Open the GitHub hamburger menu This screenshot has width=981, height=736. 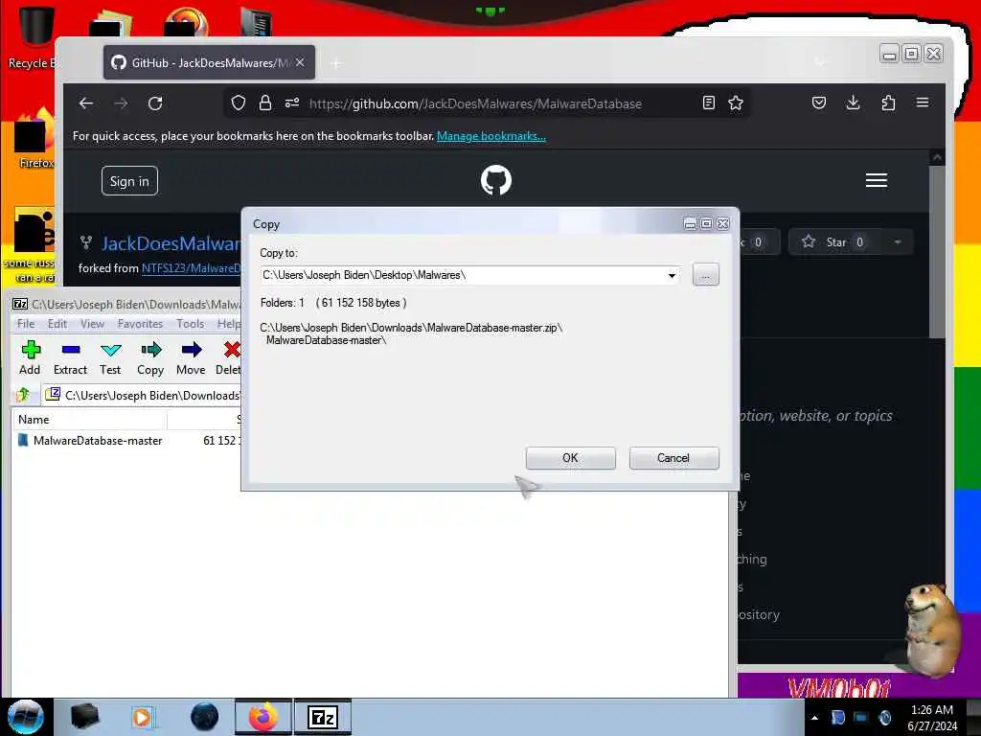click(x=877, y=181)
